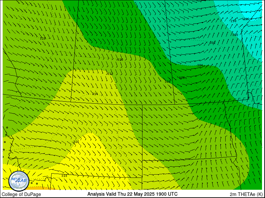Click the 304 contour label
The image size is (265, 198).
(x=200, y=65)
